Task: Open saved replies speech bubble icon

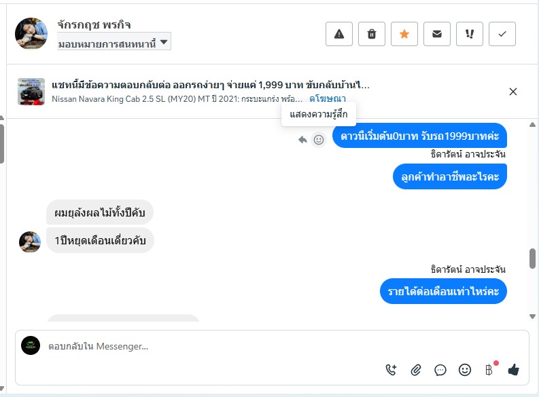Action: tap(440, 370)
